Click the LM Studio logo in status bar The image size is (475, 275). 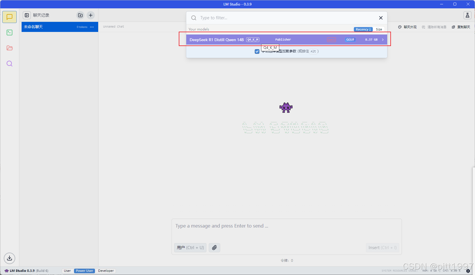(x=7, y=271)
